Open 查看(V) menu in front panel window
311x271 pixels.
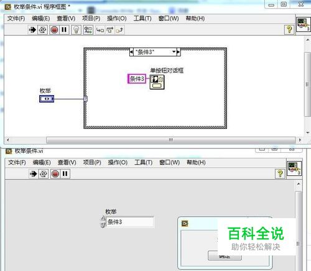tap(67, 162)
